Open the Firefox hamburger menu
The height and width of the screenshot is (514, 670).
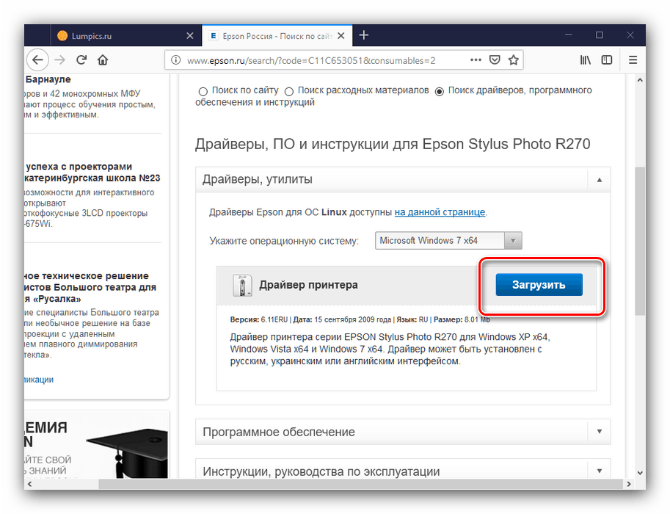pos(633,60)
